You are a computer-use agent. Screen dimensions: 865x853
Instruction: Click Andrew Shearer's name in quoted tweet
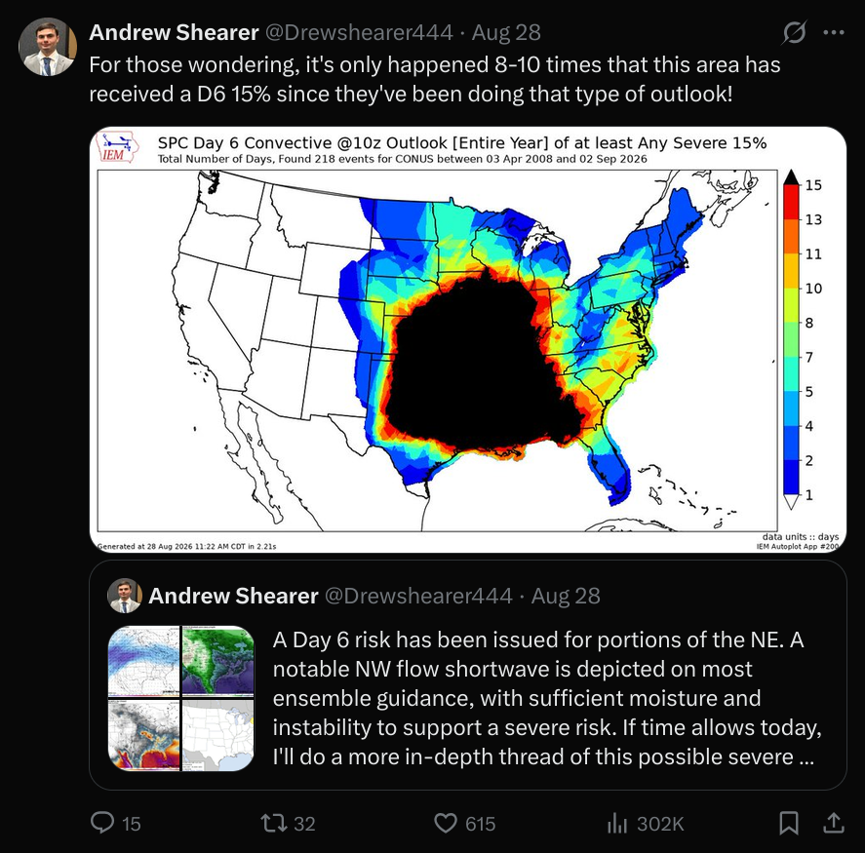(233, 596)
